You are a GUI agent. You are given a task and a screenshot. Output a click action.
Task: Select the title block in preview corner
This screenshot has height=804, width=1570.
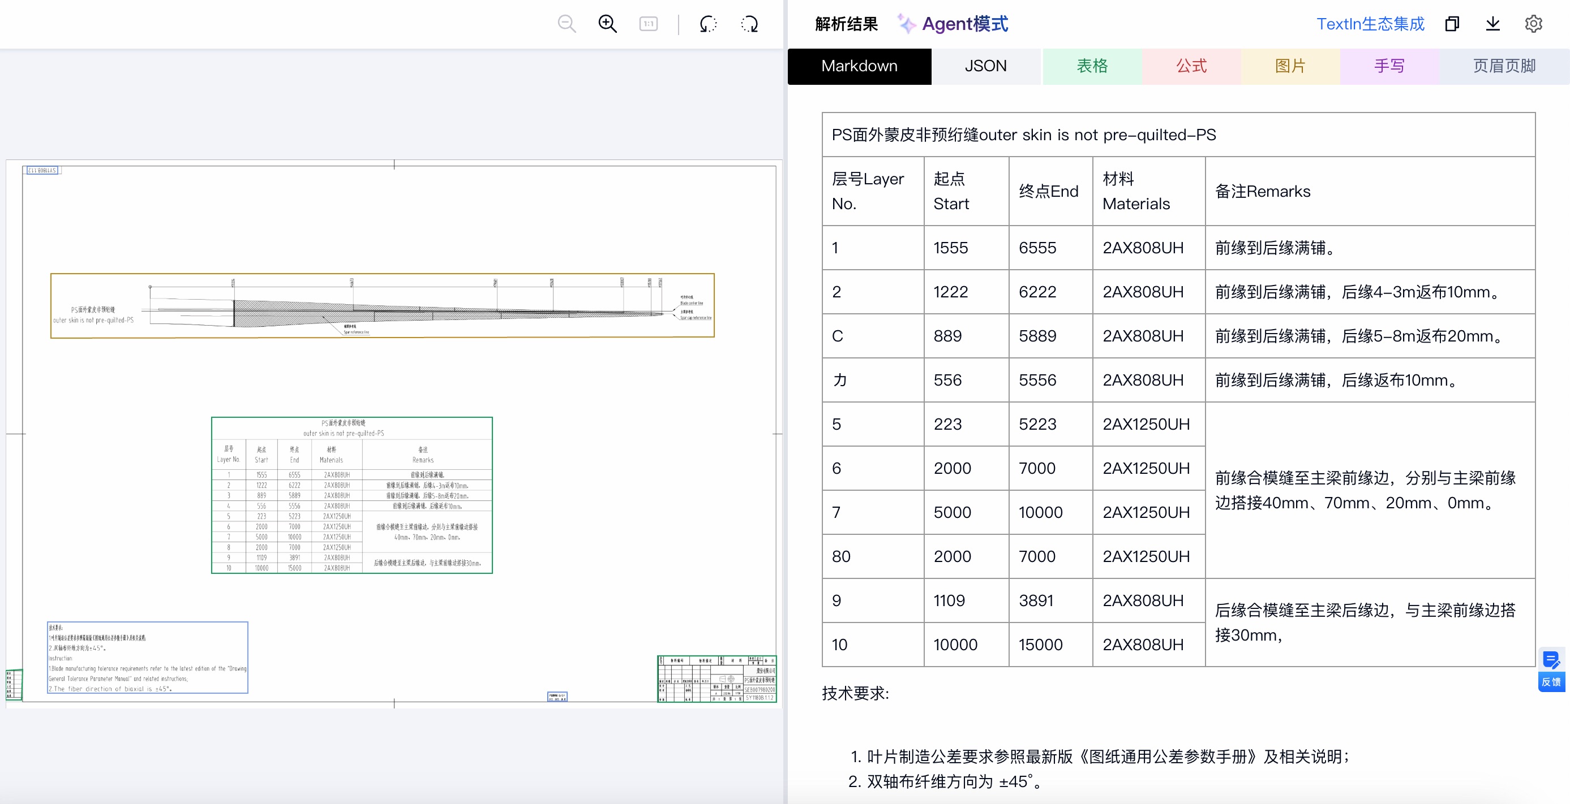[x=717, y=678]
